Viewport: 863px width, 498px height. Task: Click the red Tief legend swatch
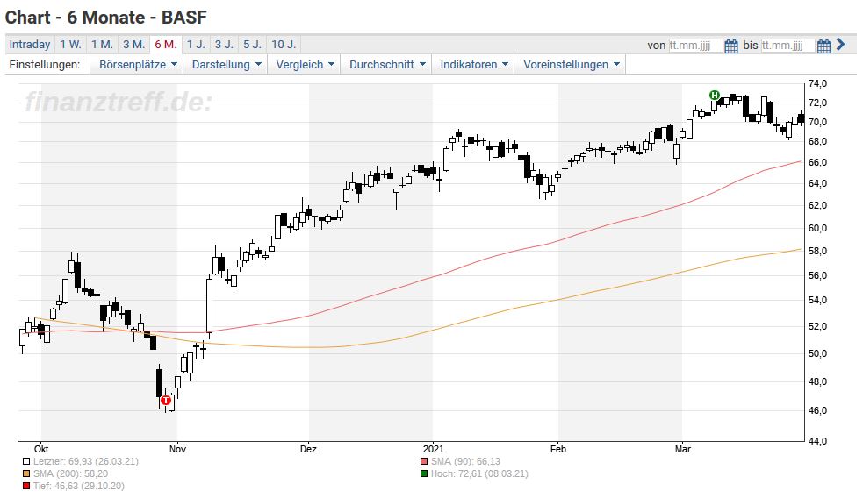[x=25, y=486]
